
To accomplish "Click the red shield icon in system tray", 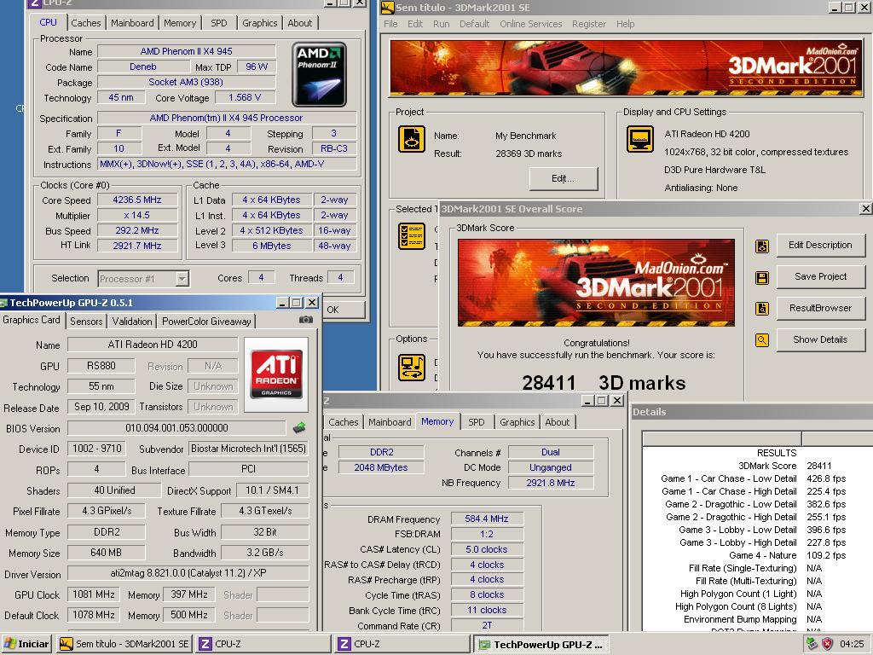I will [x=827, y=644].
